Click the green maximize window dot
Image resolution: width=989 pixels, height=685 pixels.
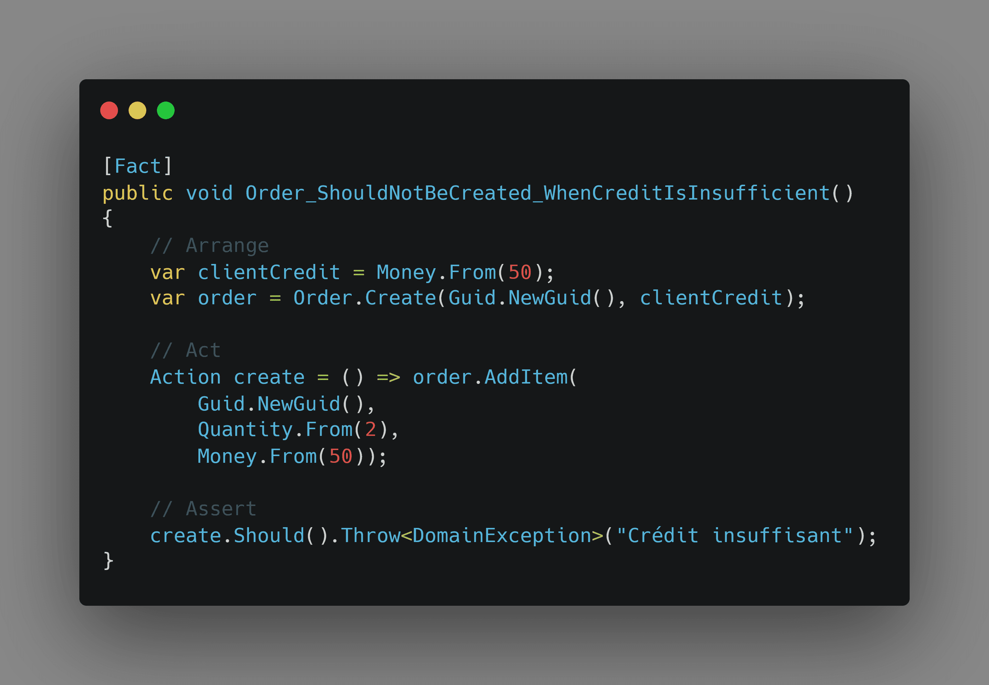(x=166, y=110)
